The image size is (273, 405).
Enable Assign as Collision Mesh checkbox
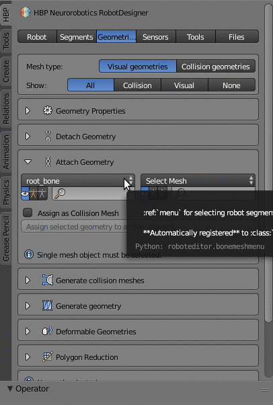(28, 213)
